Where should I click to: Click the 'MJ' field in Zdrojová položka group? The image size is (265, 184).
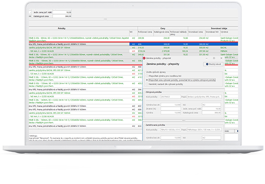pyautogui.click(x=212, y=105)
